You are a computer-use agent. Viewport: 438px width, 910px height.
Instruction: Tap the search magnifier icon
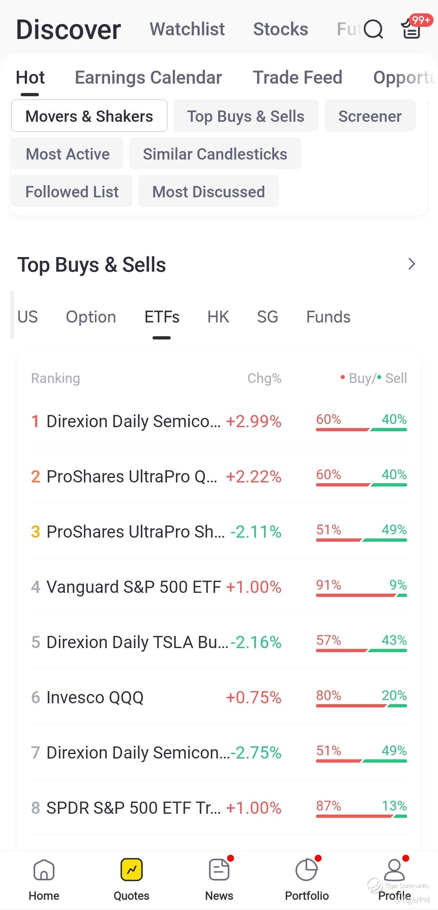[373, 29]
